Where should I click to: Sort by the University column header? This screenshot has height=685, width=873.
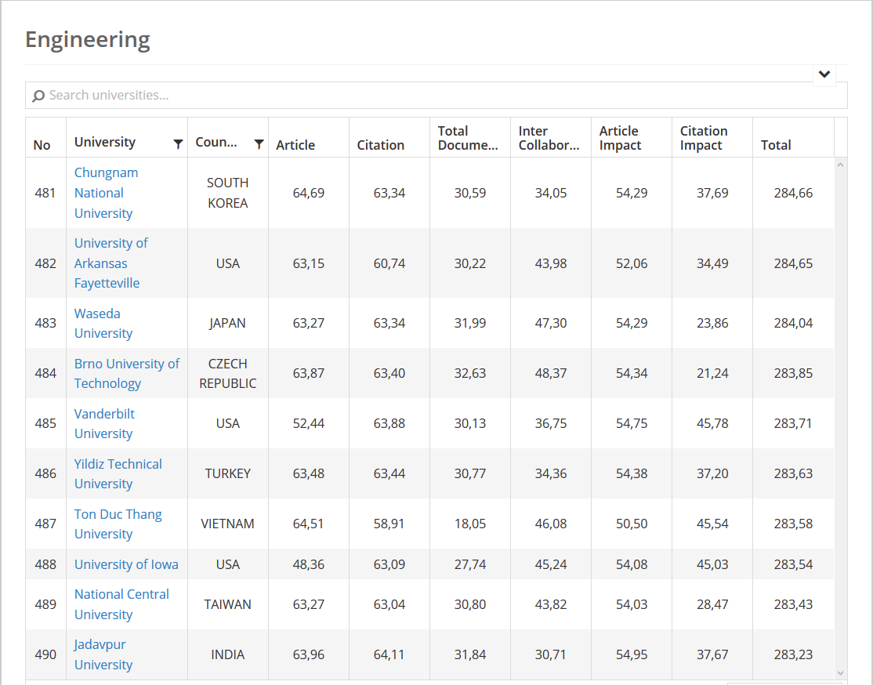[x=105, y=142]
